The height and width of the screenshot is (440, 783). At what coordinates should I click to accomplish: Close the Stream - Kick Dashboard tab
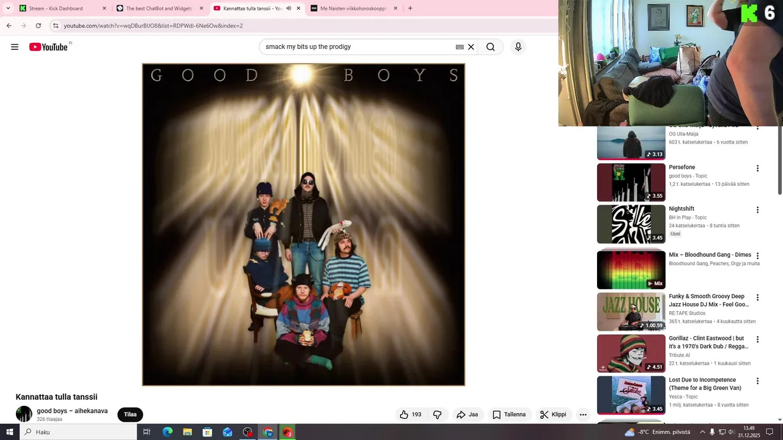pos(104,9)
